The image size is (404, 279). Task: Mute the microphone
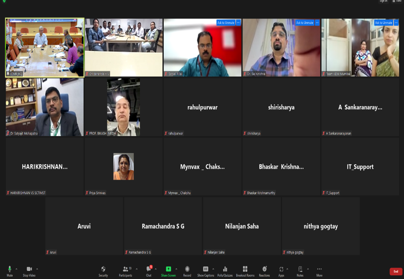(10, 271)
